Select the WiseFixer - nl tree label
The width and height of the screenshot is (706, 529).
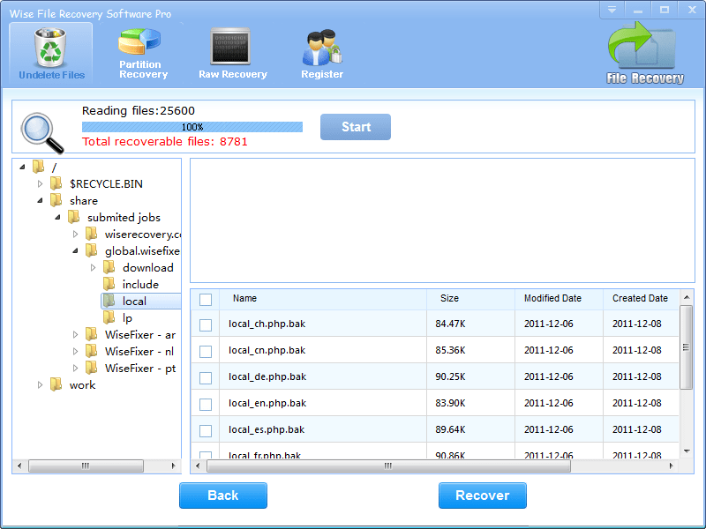pyautogui.click(x=139, y=351)
